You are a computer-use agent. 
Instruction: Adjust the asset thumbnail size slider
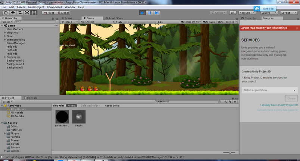229,152
